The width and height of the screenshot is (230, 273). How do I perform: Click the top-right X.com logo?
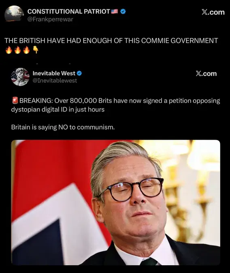(x=213, y=12)
